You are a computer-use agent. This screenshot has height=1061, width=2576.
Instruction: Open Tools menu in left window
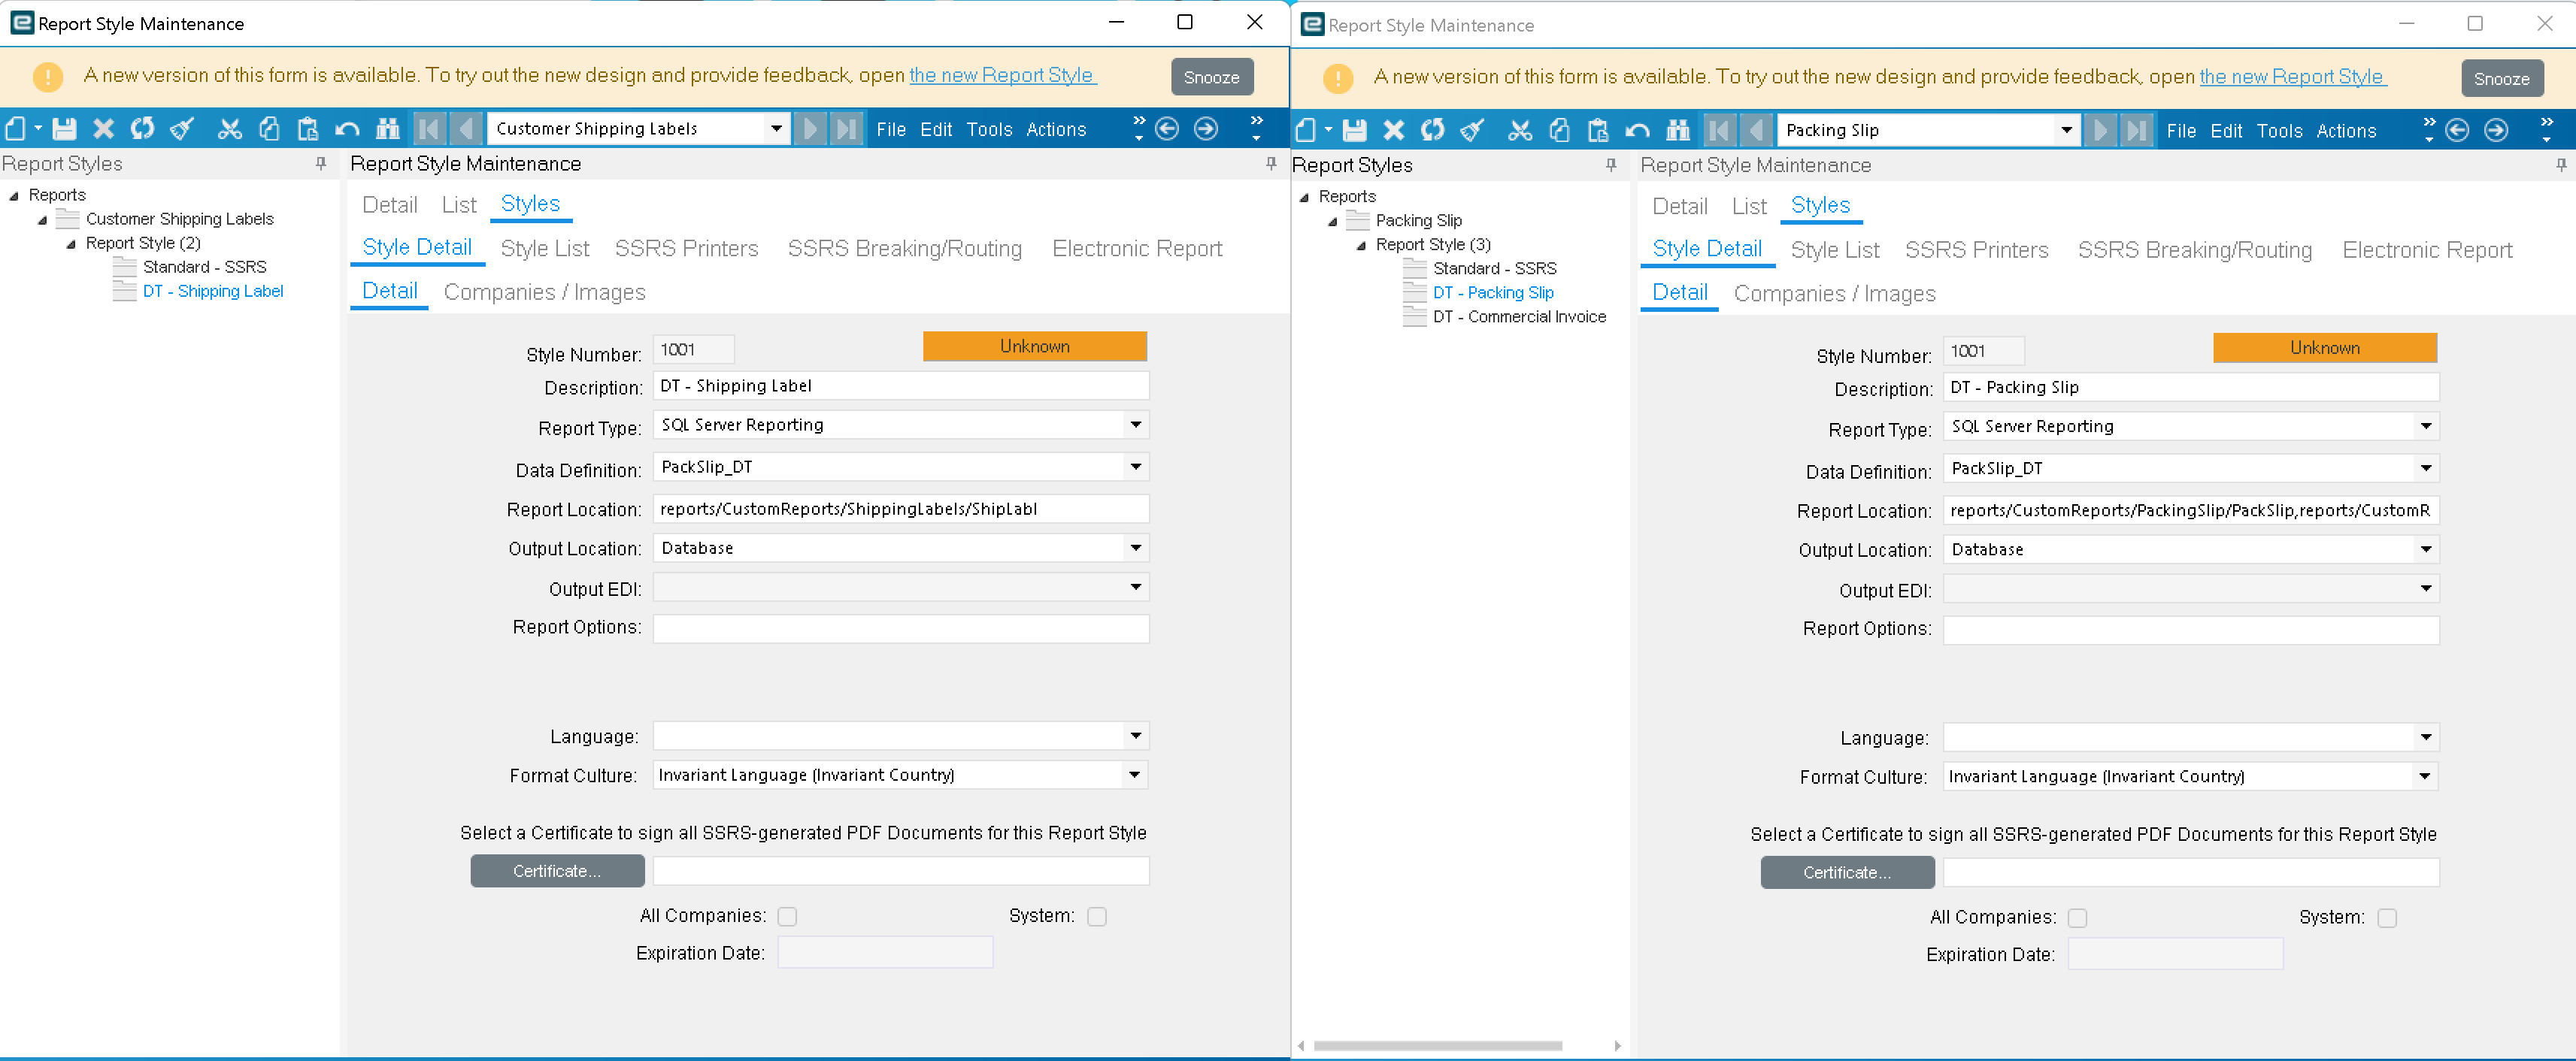pyautogui.click(x=988, y=129)
